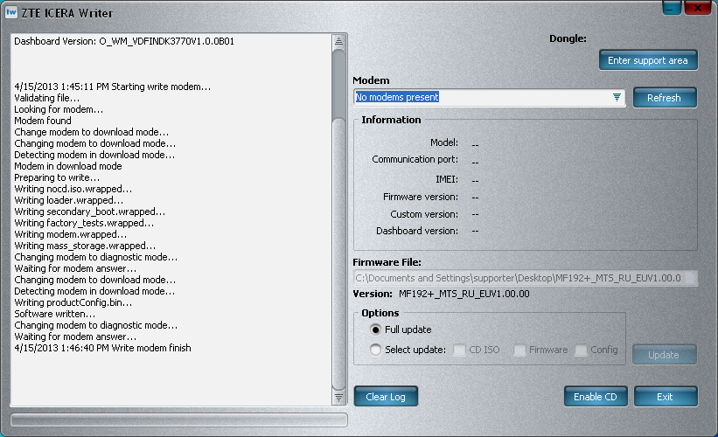This screenshot has height=437, width=718.
Task: Clear the log output
Action: tap(386, 397)
